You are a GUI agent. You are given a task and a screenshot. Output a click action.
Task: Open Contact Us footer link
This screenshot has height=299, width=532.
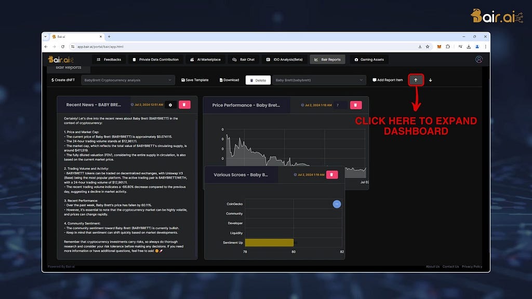(x=450, y=266)
